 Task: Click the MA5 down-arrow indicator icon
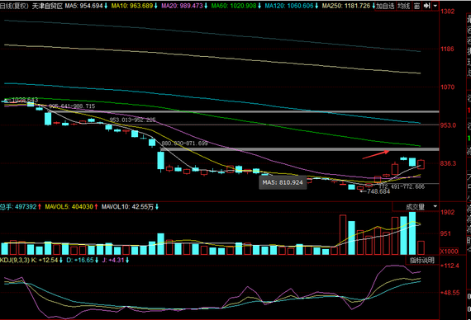tap(106, 6)
